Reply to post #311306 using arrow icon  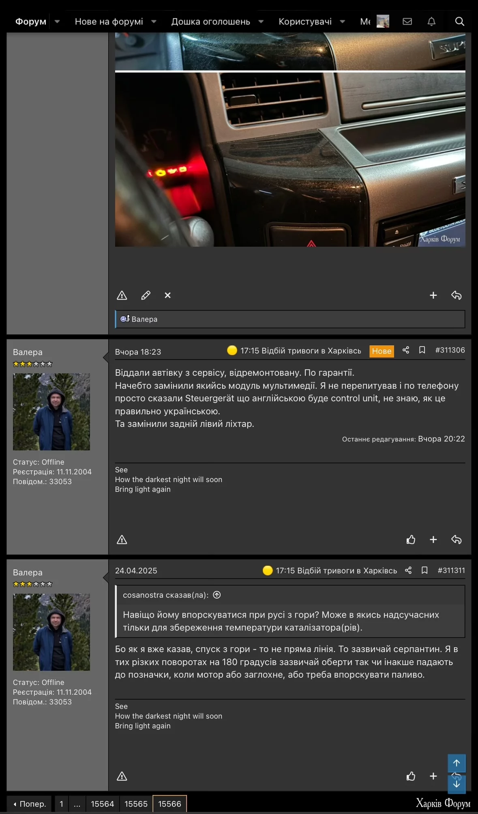point(457,540)
